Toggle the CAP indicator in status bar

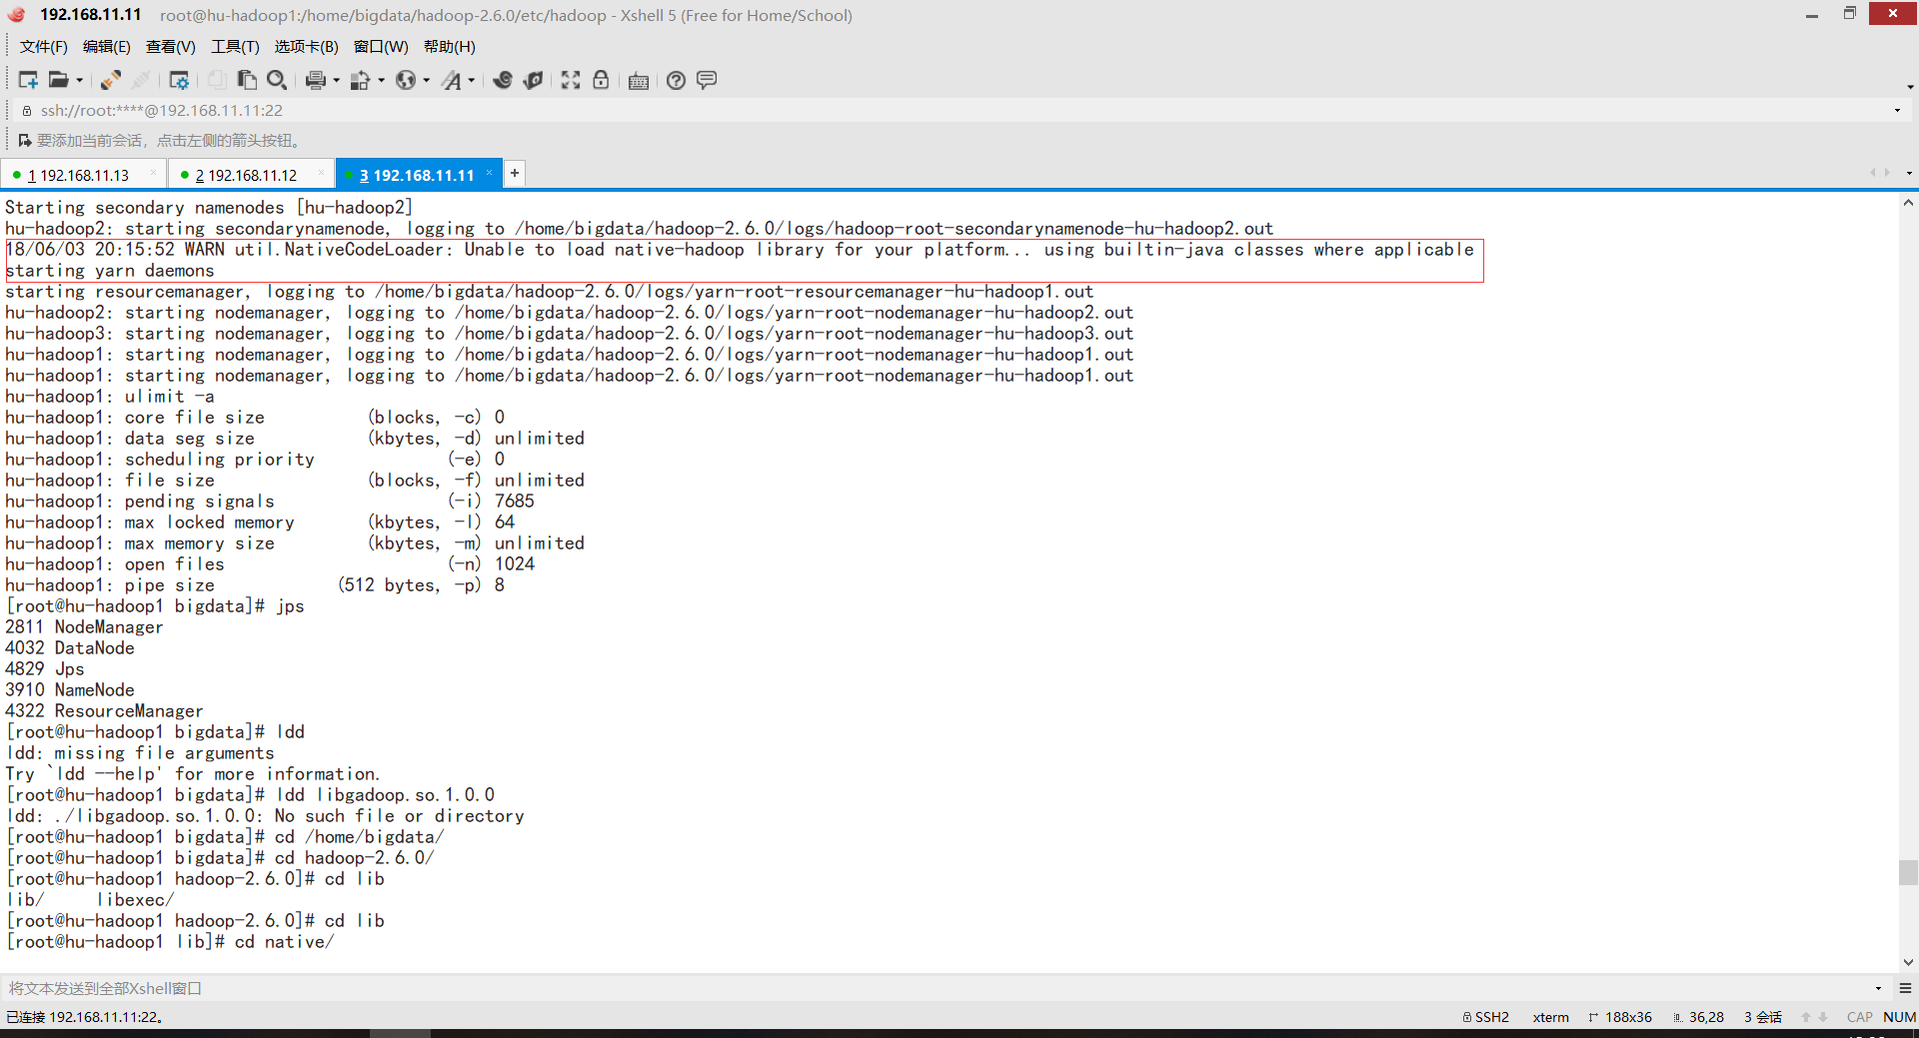[x=1858, y=1016]
